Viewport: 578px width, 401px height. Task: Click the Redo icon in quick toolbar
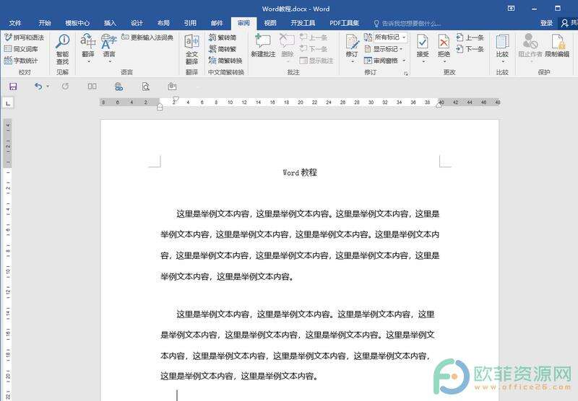[x=65, y=87]
